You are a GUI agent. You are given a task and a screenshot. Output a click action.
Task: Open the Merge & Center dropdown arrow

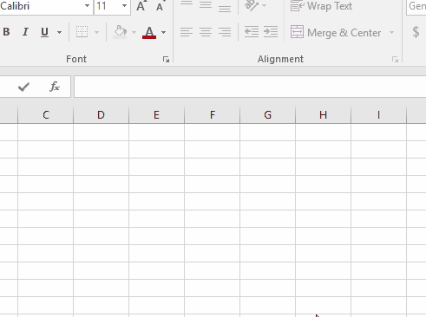[391, 32]
